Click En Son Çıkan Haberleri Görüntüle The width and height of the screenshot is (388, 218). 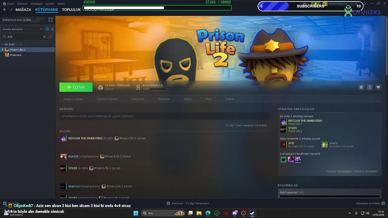[246, 125]
